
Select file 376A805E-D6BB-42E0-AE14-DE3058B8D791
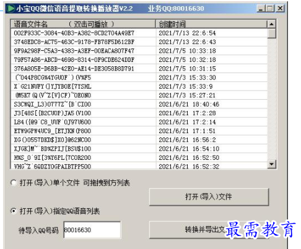click(74, 69)
